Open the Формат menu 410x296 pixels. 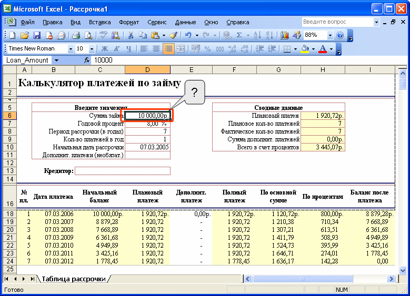129,22
